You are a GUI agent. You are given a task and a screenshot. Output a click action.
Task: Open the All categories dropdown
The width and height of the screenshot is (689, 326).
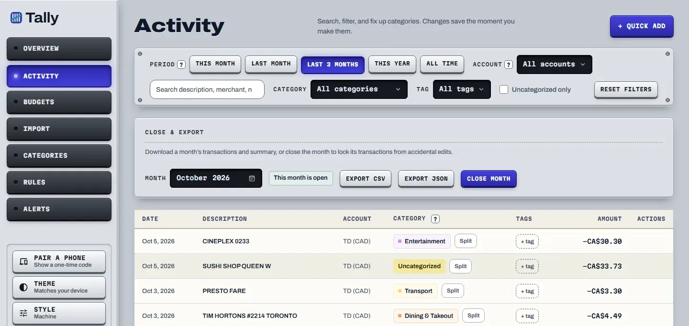point(359,89)
